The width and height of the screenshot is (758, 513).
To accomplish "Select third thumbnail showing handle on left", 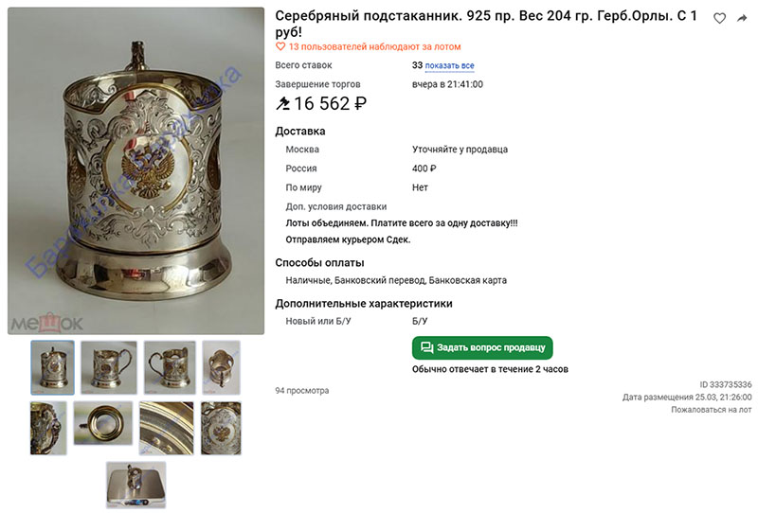I will coord(170,367).
